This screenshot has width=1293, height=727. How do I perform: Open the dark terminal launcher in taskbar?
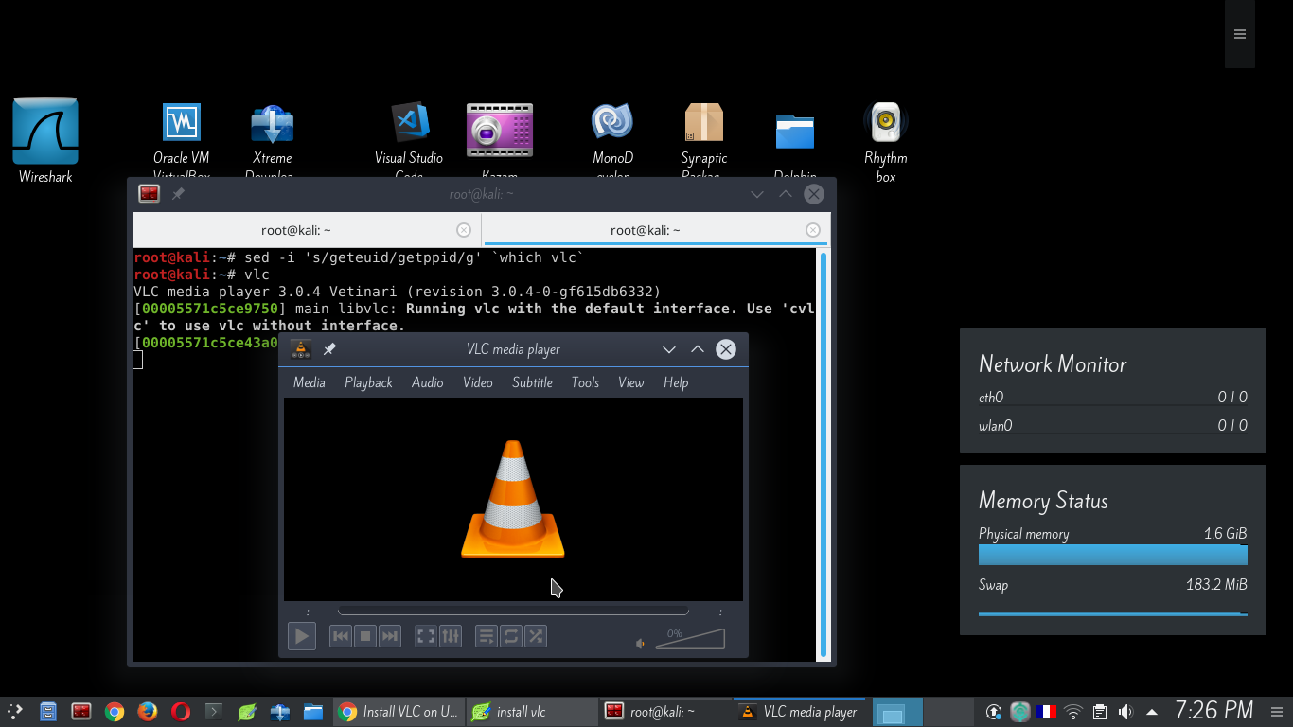point(214,712)
